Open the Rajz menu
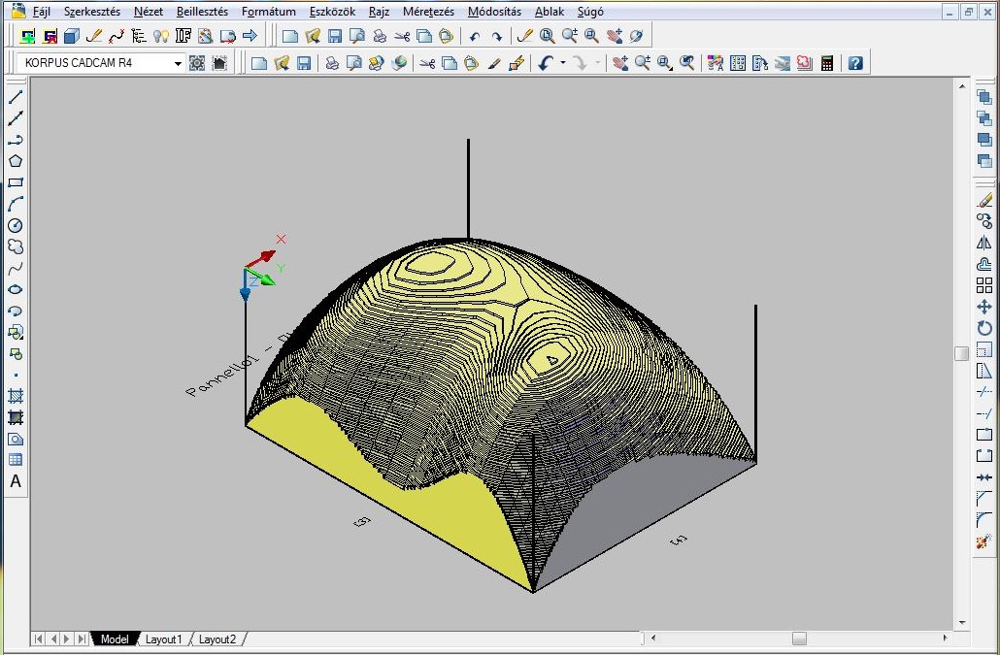 379,12
